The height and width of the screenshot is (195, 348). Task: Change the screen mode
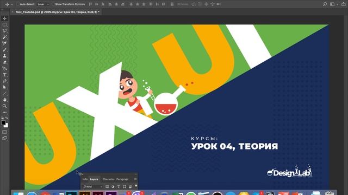coord(5,138)
